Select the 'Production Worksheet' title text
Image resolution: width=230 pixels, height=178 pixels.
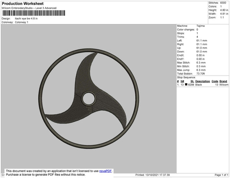coord(23,4)
